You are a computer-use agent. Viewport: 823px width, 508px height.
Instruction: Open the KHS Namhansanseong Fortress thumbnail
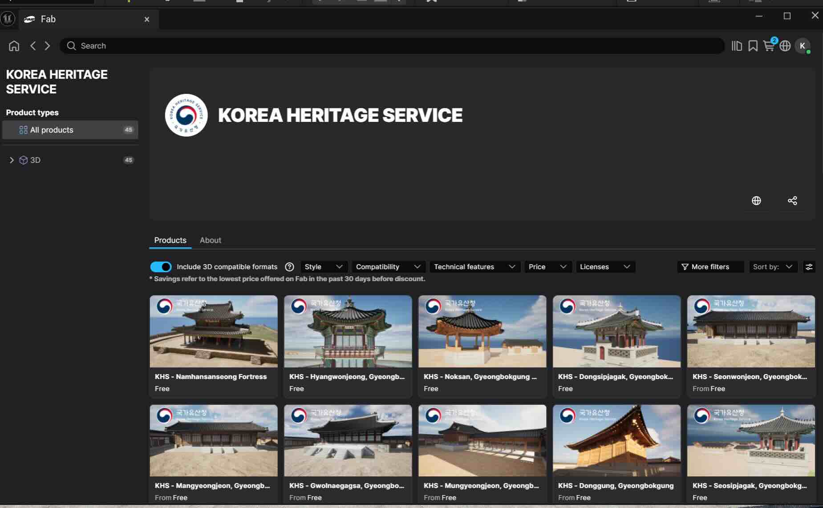(x=213, y=331)
